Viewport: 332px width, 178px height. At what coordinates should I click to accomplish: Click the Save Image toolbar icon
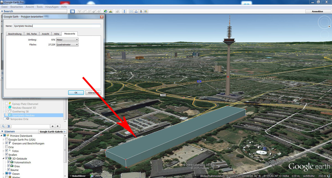point(141,11)
